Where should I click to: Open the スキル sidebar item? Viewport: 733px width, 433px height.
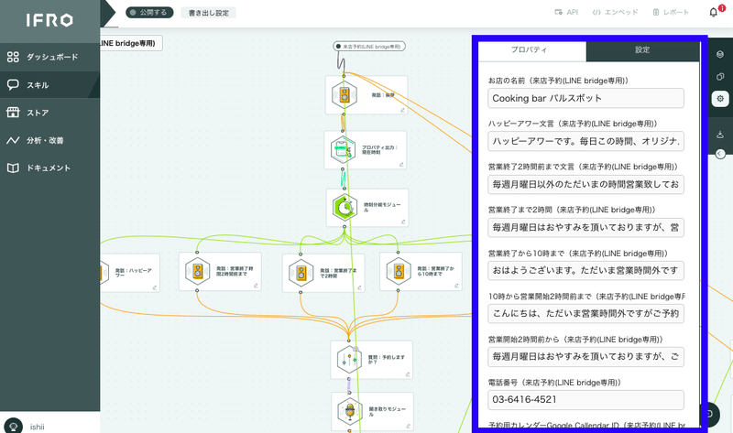pos(49,85)
